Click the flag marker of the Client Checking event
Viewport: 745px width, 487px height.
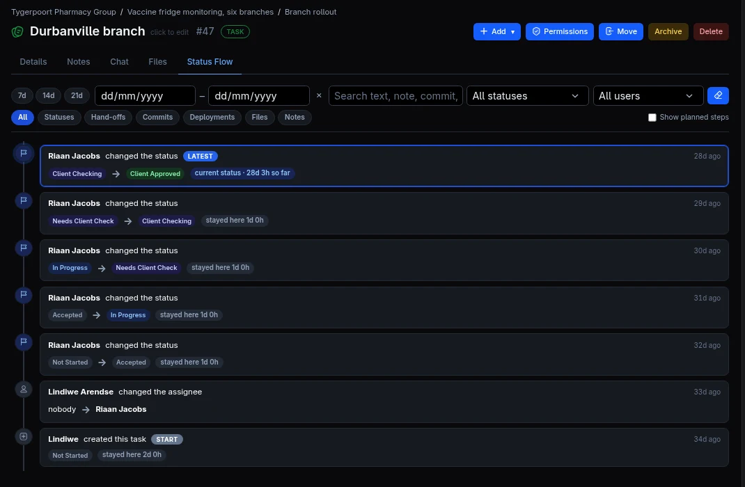[23, 200]
